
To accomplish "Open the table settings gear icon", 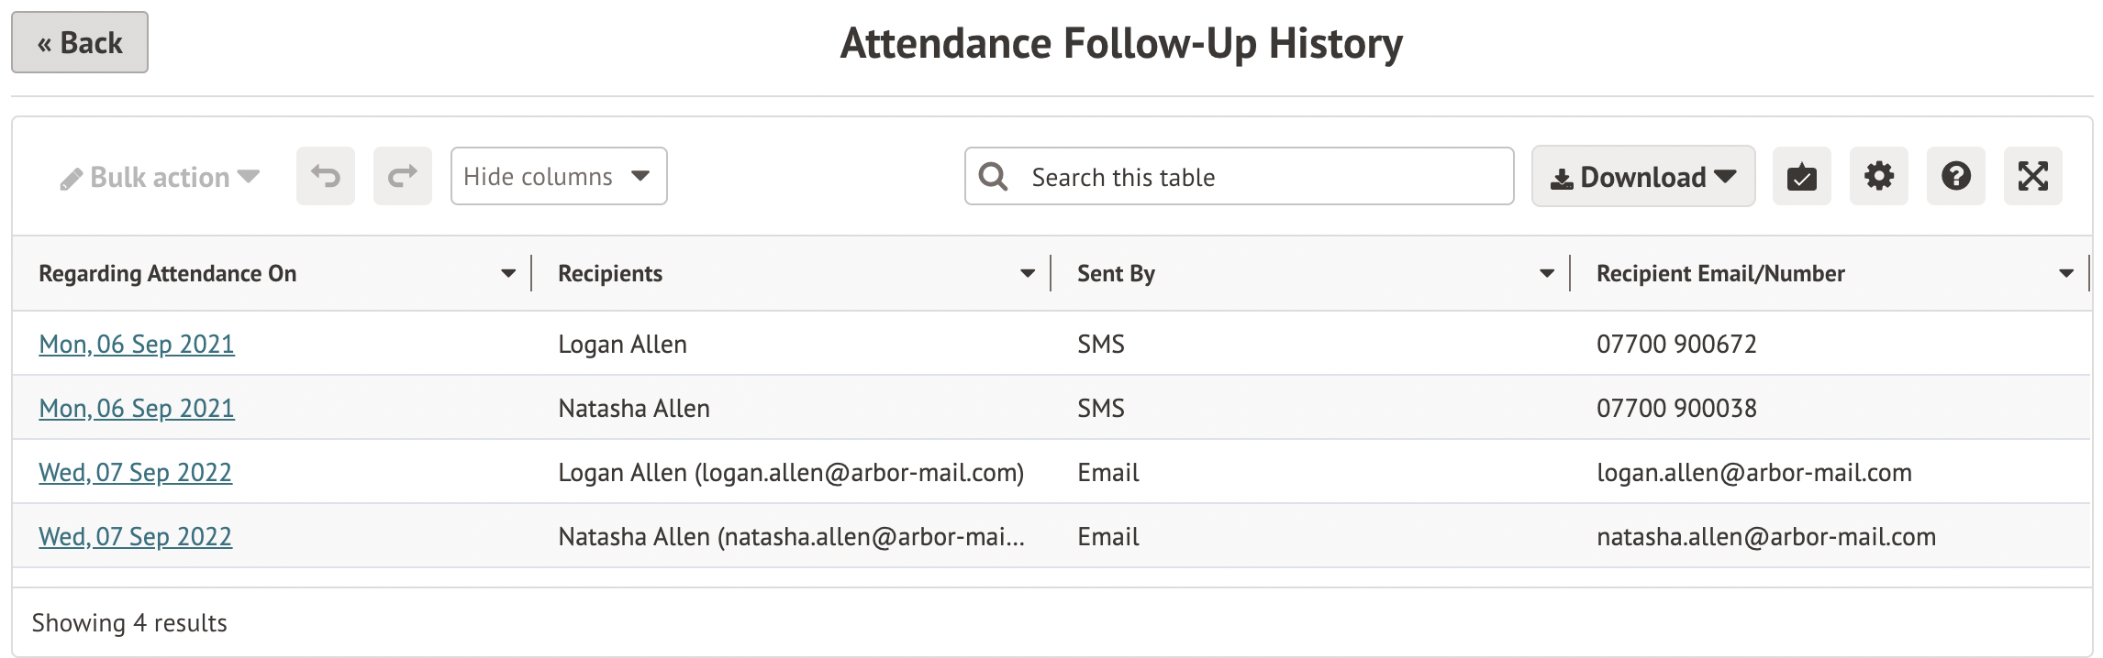I will [x=1878, y=176].
